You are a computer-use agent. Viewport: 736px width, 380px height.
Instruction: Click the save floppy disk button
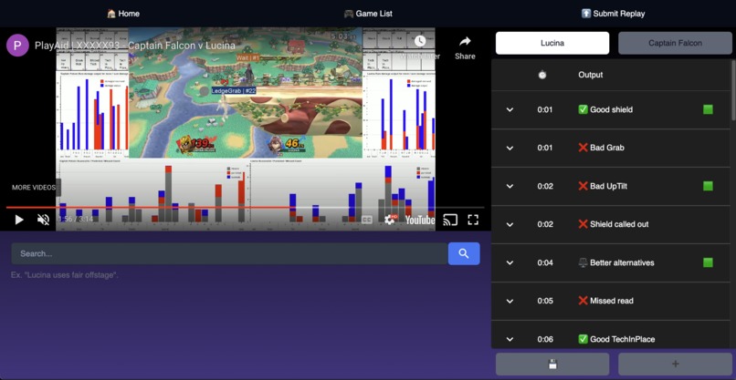click(552, 364)
